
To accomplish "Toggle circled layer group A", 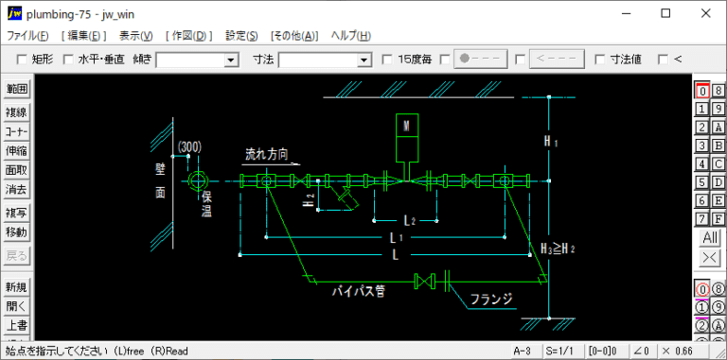I will pyautogui.click(x=718, y=326).
